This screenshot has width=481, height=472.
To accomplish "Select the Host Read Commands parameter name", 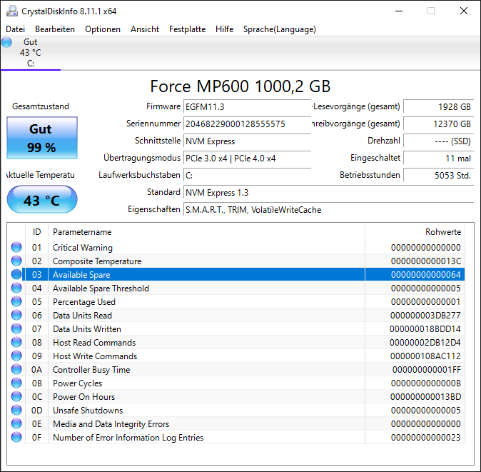I will click(x=94, y=343).
